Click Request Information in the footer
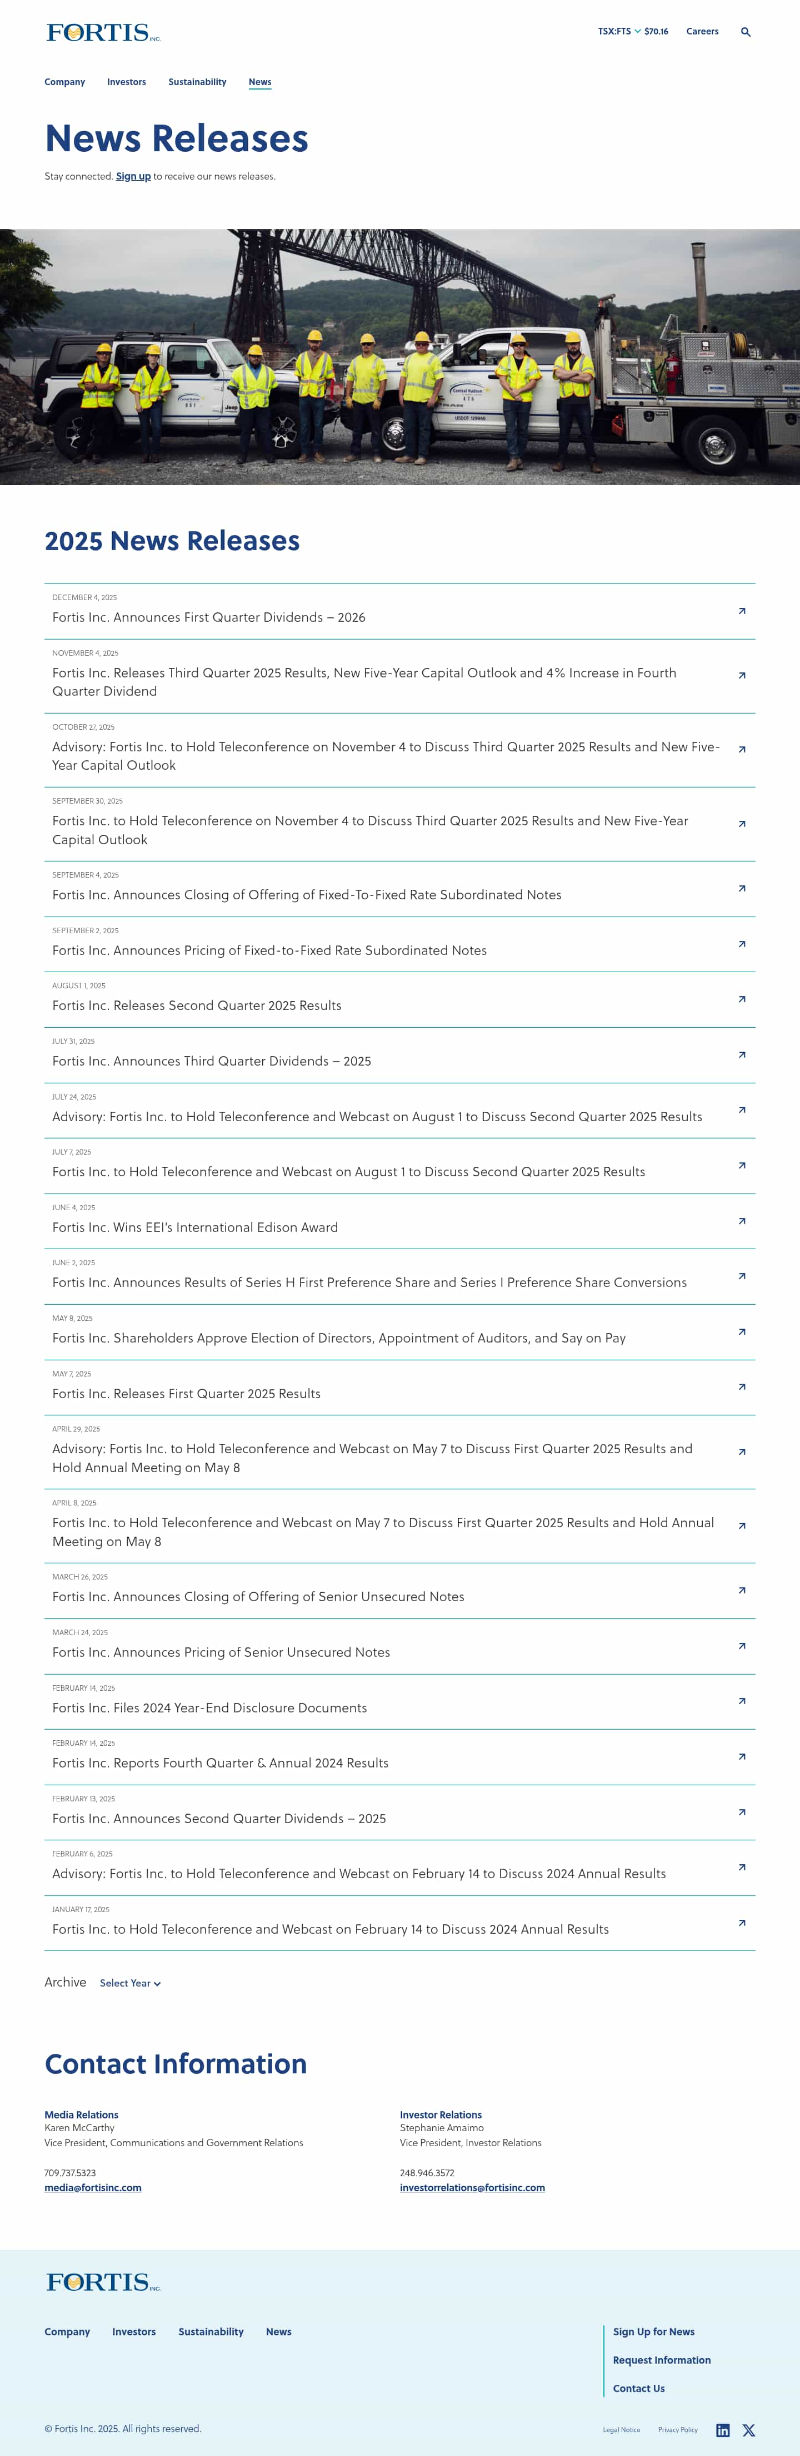This screenshot has height=2456, width=800. (x=662, y=2360)
